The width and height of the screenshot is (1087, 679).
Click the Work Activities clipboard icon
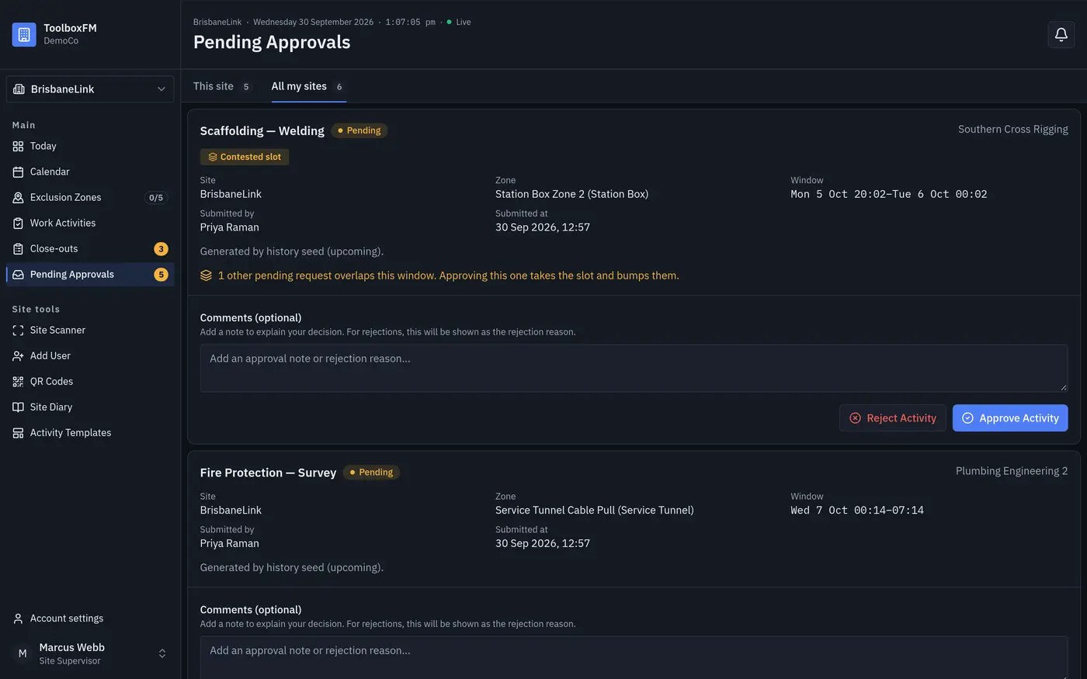pyautogui.click(x=18, y=223)
